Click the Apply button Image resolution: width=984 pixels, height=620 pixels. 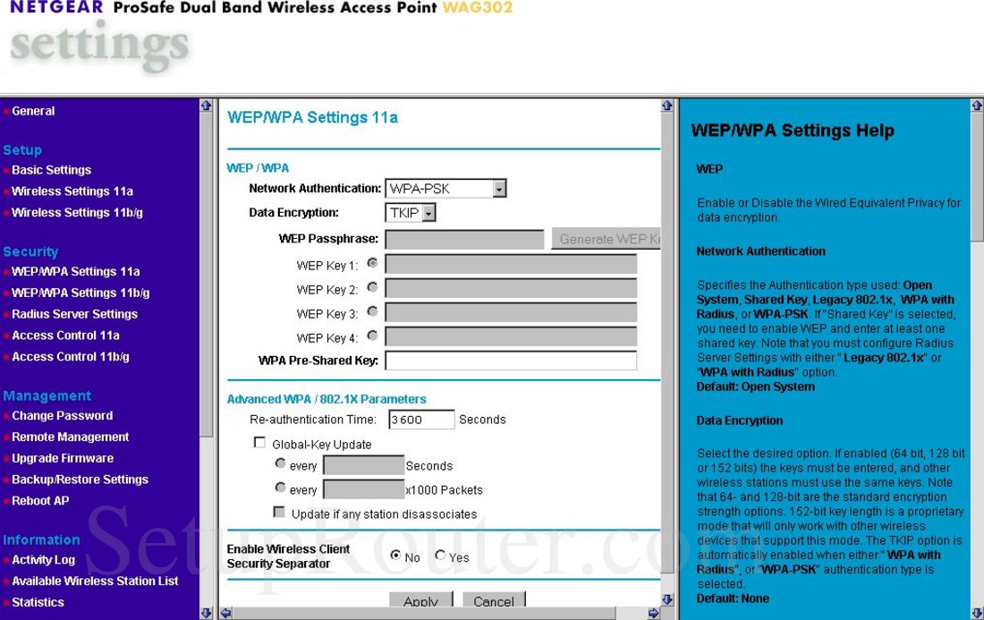[x=420, y=600]
